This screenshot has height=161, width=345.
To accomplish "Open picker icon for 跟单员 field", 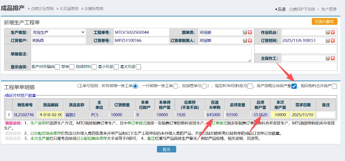I will (245, 32).
